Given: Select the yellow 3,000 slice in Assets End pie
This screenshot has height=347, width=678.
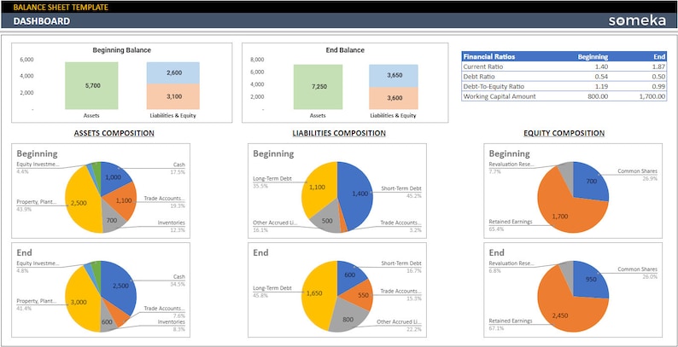Looking at the screenshot, I should point(79,302).
